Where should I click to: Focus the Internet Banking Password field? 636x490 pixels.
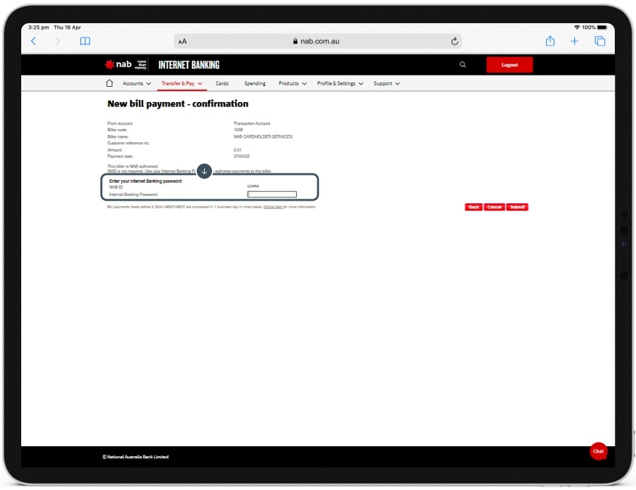pyautogui.click(x=272, y=195)
